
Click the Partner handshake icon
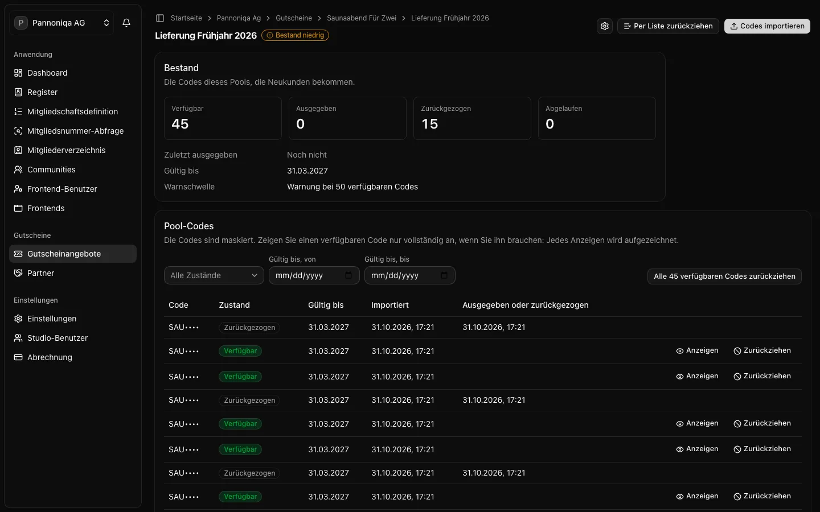18,273
